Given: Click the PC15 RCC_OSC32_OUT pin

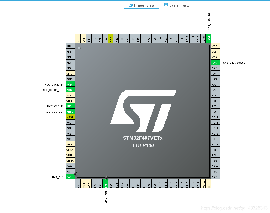Looking at the screenshot, I should click(x=70, y=90).
